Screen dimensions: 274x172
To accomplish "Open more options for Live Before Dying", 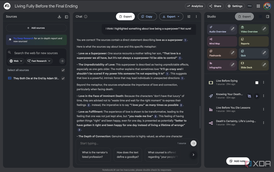I will [264, 83].
